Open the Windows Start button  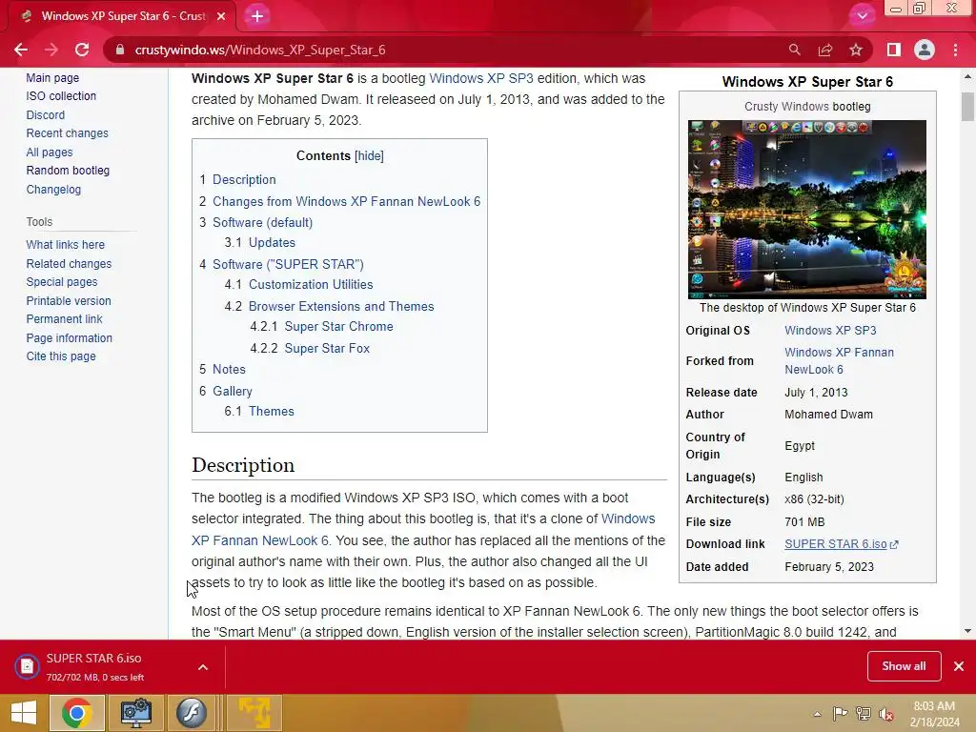point(24,713)
